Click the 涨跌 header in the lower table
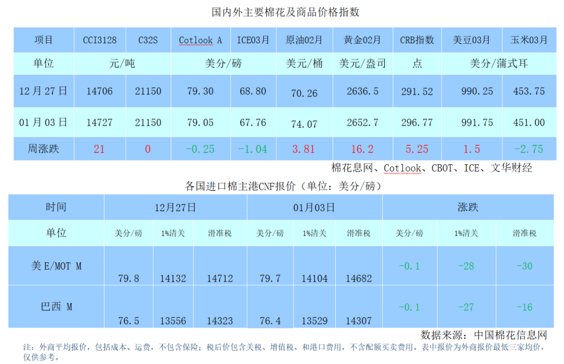The width and height of the screenshot is (564, 364). pyautogui.click(x=467, y=207)
